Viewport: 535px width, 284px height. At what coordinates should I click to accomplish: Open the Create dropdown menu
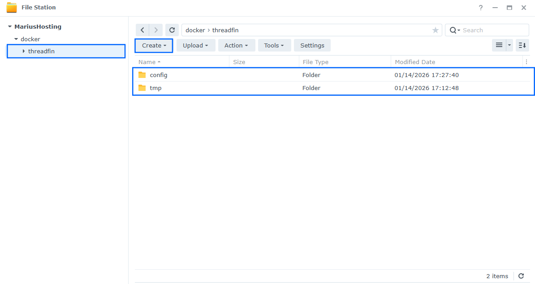(x=154, y=45)
